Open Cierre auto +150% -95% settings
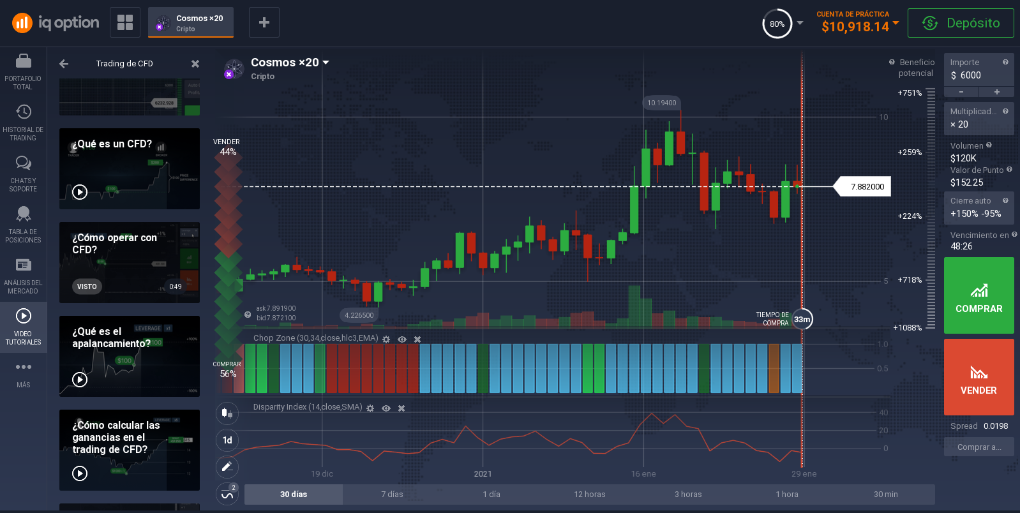Screen dimensions: 1020x513 point(979,208)
